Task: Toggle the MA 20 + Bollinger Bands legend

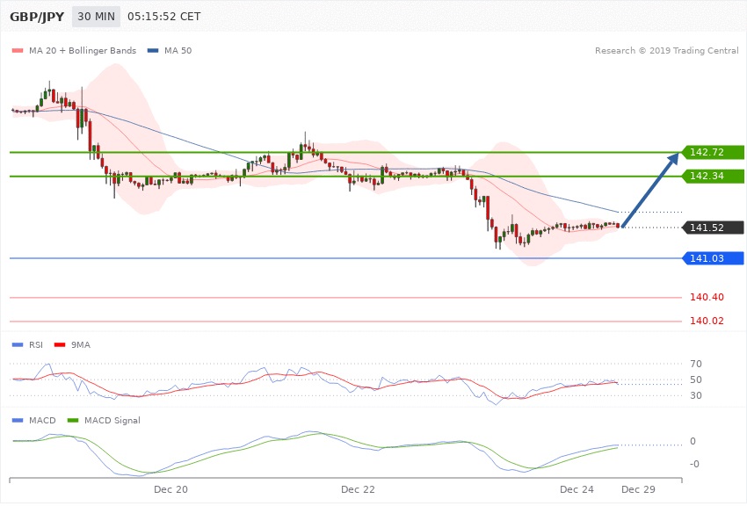Action: pyautogui.click(x=76, y=50)
